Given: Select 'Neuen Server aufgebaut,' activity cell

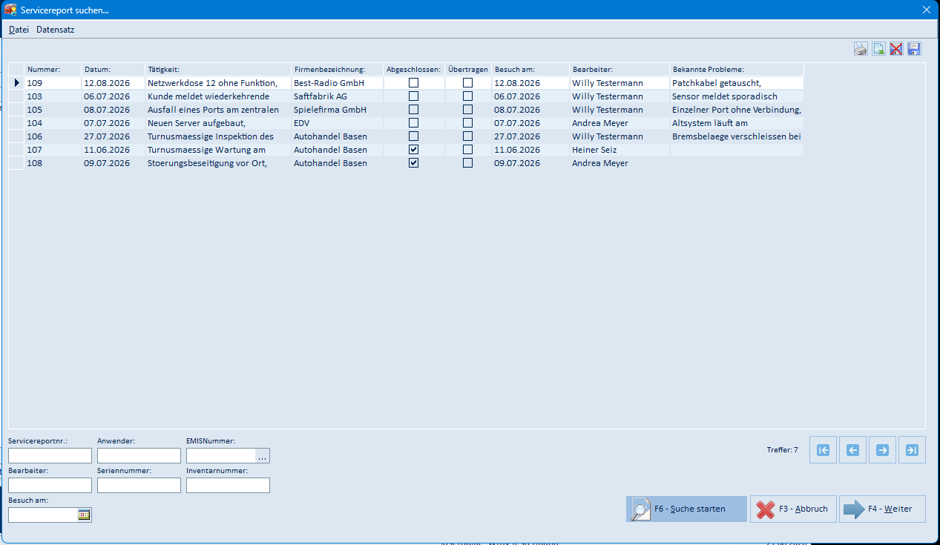Looking at the screenshot, I should [x=218, y=123].
